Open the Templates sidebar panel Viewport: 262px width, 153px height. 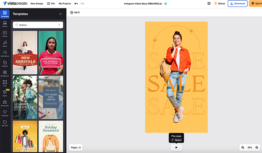5,14
